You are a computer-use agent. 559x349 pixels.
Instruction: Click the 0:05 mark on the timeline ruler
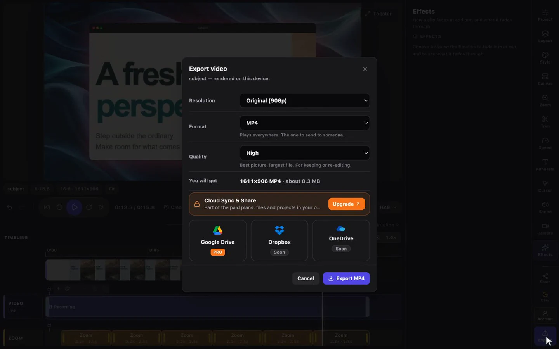(154, 250)
